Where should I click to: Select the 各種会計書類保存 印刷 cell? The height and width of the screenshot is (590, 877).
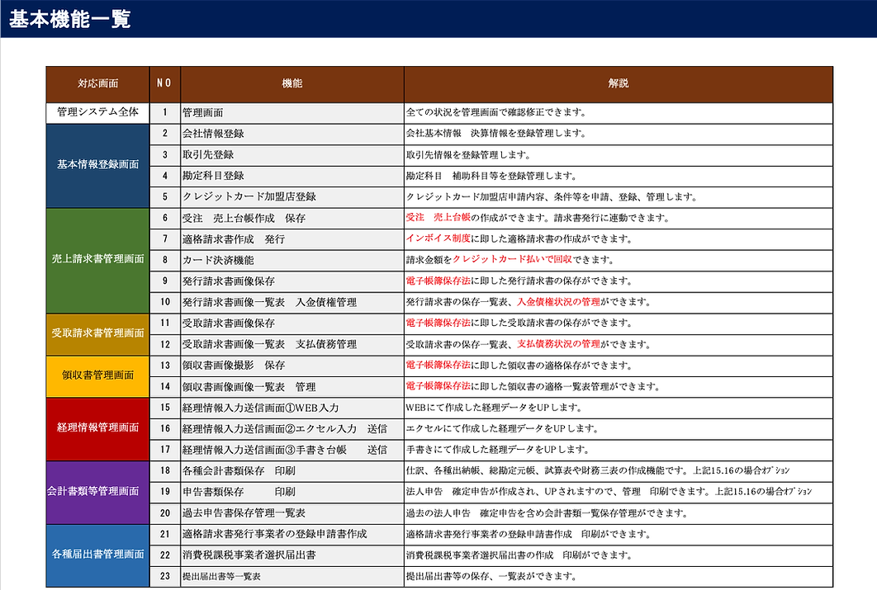[292, 471]
